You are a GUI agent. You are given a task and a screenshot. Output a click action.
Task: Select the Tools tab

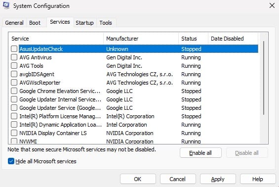(x=106, y=23)
